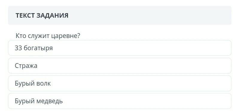Click the number 33 in the first option
The height and width of the screenshot is (111, 233).
[x=19, y=48]
